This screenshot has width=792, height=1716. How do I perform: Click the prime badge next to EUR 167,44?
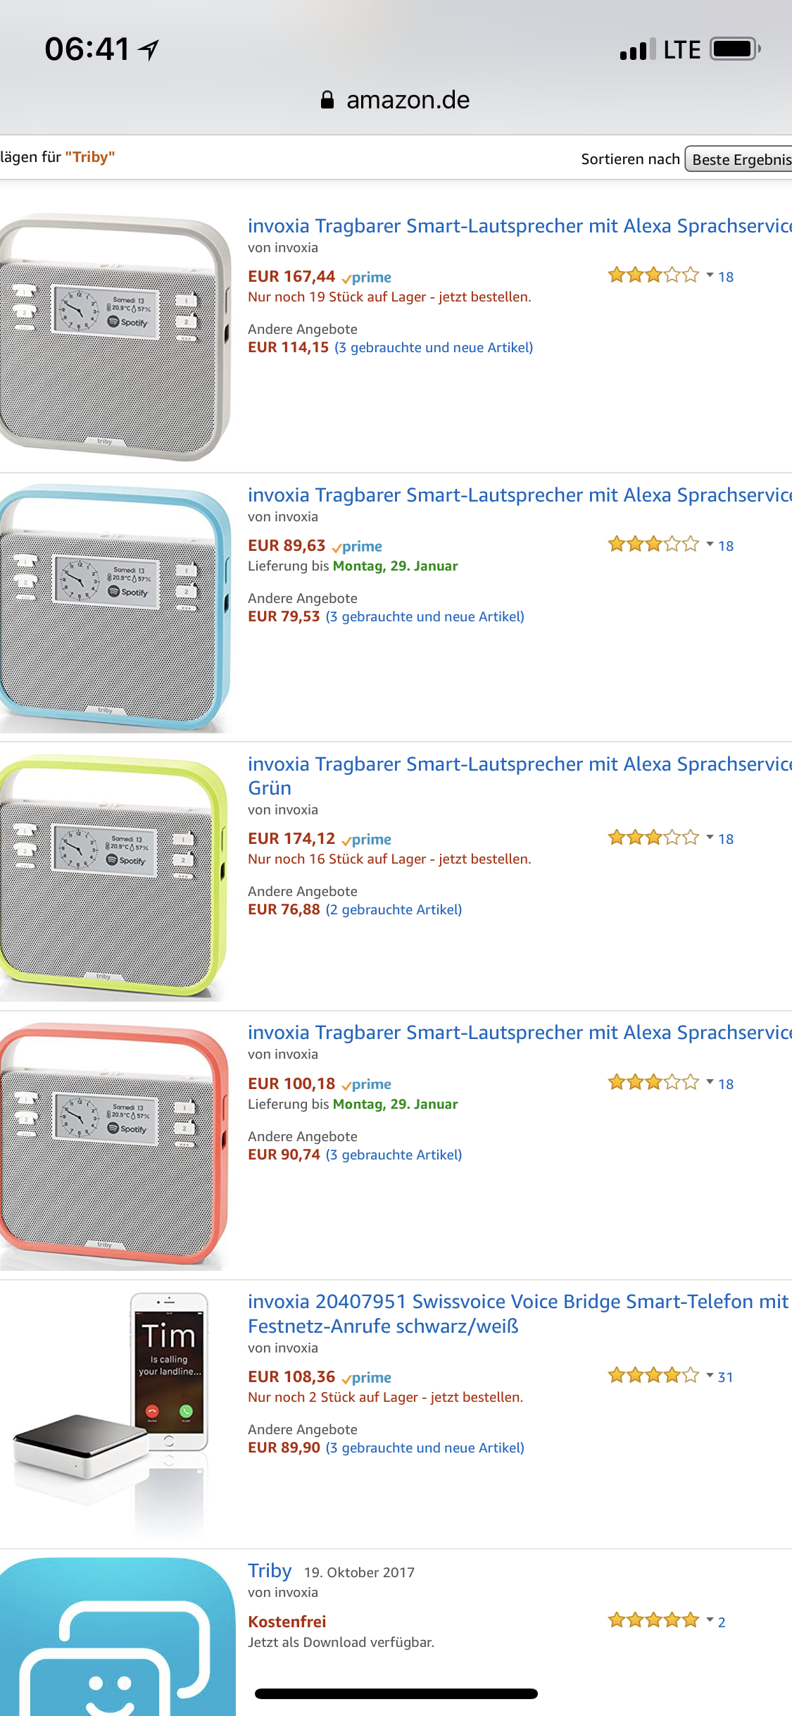[367, 278]
